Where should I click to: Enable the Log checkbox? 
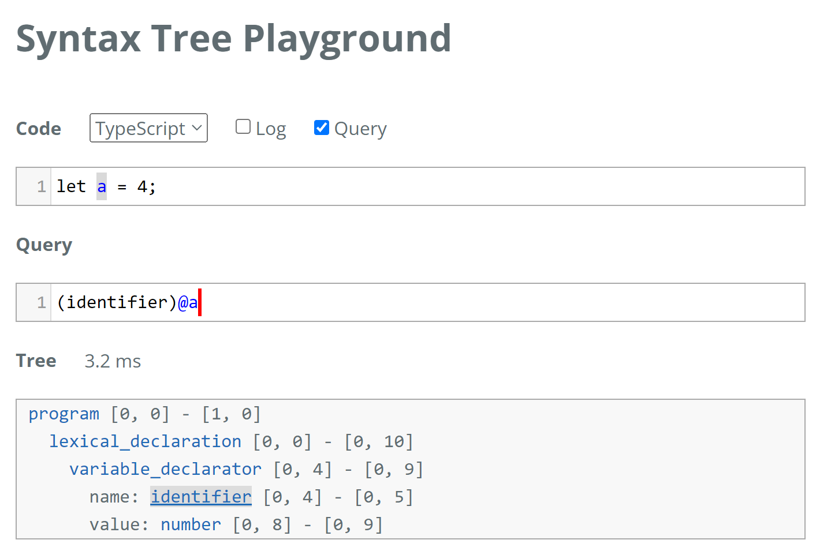243,127
